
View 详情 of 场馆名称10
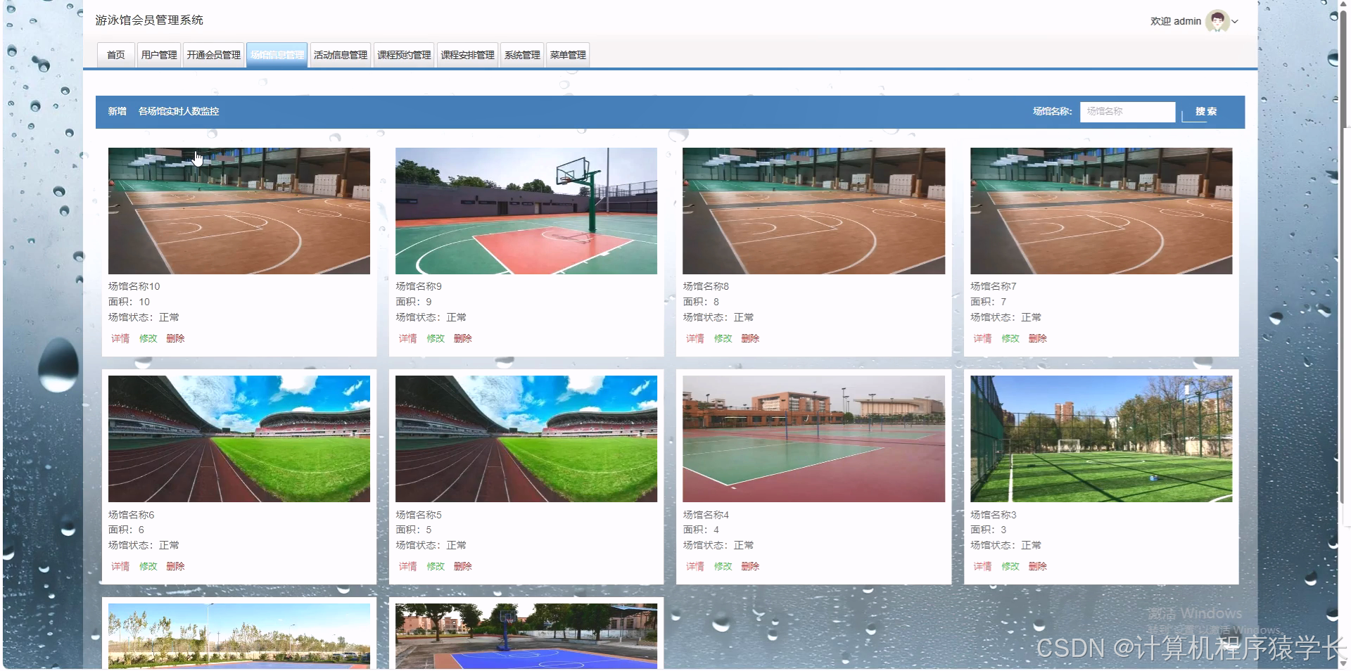pyautogui.click(x=120, y=338)
